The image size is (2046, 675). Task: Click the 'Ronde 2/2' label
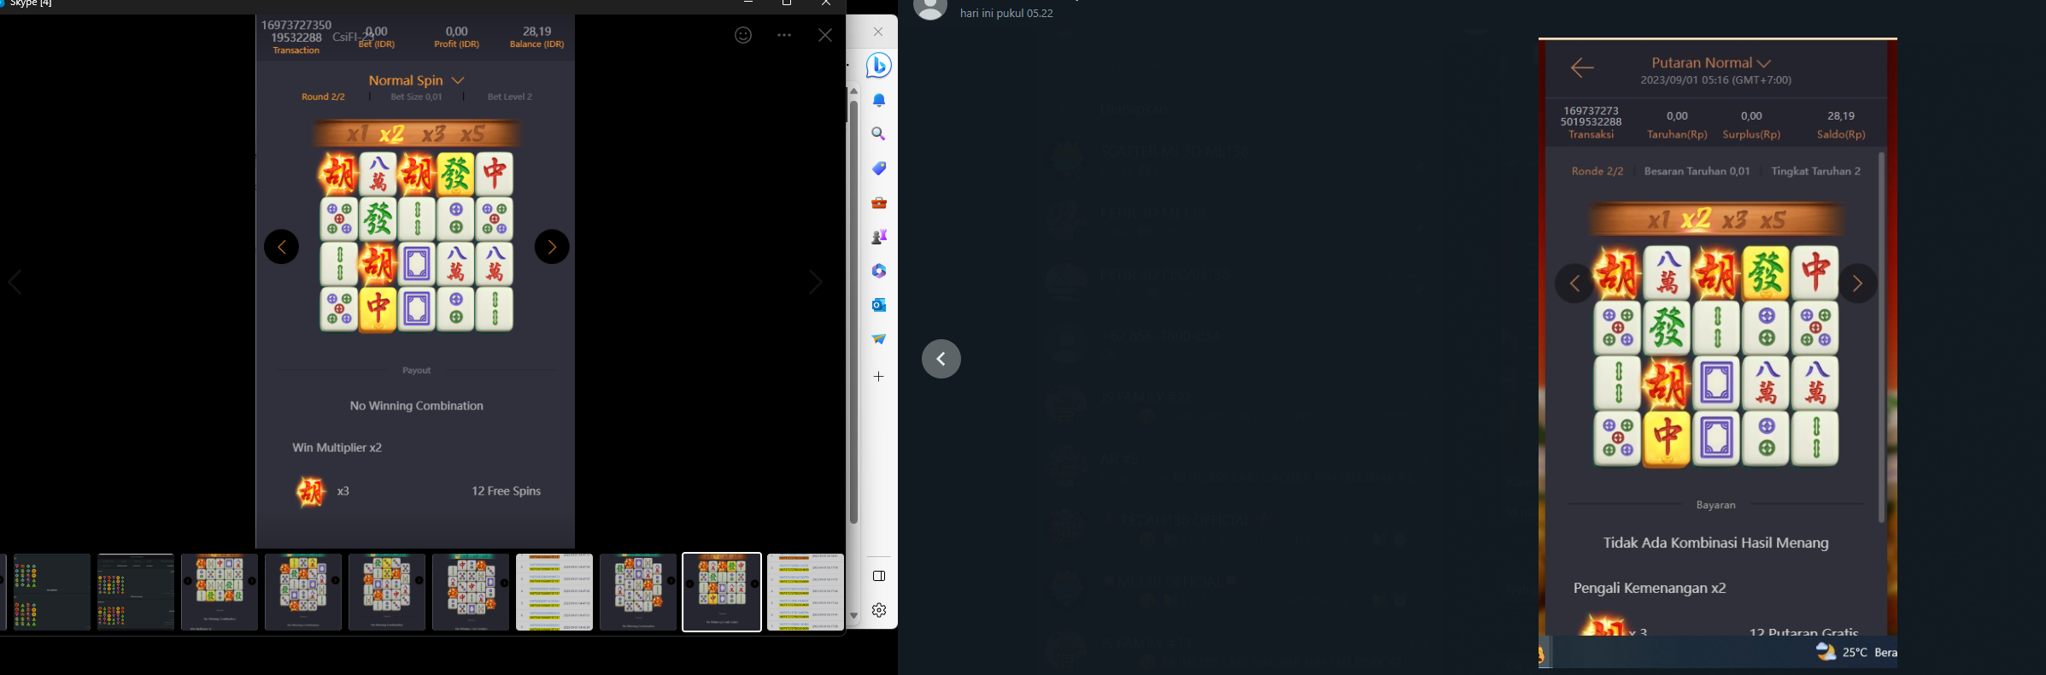tap(1598, 171)
